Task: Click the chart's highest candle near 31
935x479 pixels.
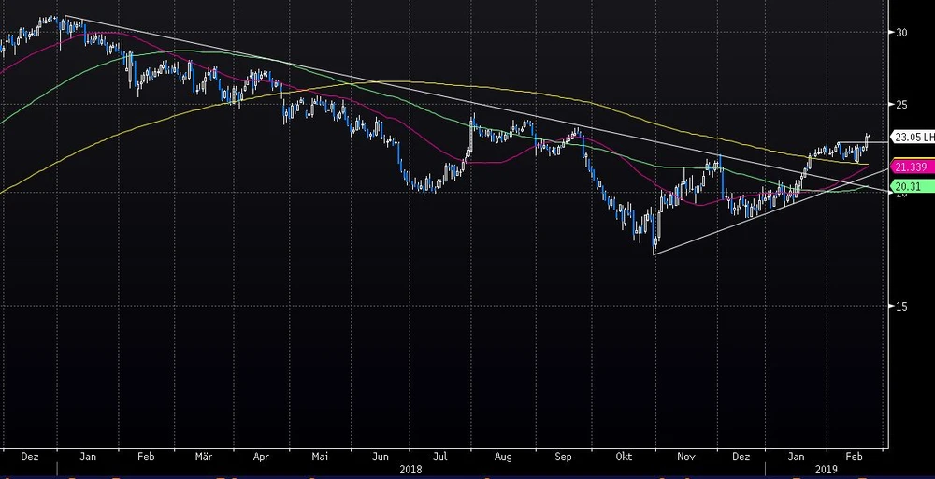Action: [62, 21]
